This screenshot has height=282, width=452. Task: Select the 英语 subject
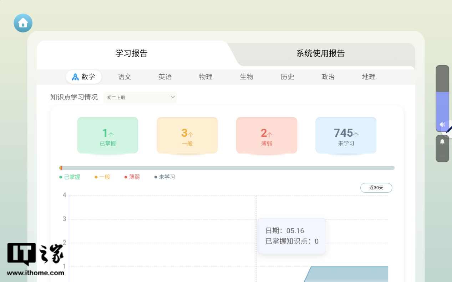click(165, 77)
